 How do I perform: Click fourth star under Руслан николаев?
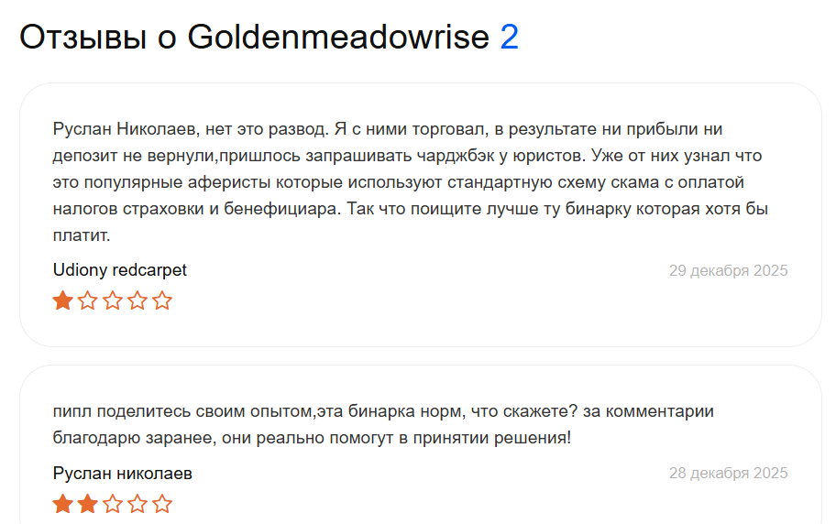(x=137, y=504)
